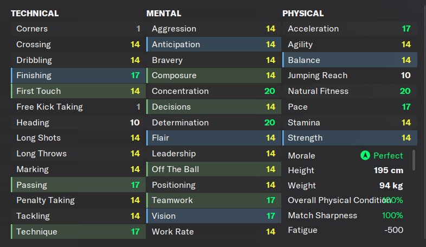Image resolution: width=426 pixels, height=247 pixels.
Task: Click the Determination attribute row
Action: [x=214, y=123]
